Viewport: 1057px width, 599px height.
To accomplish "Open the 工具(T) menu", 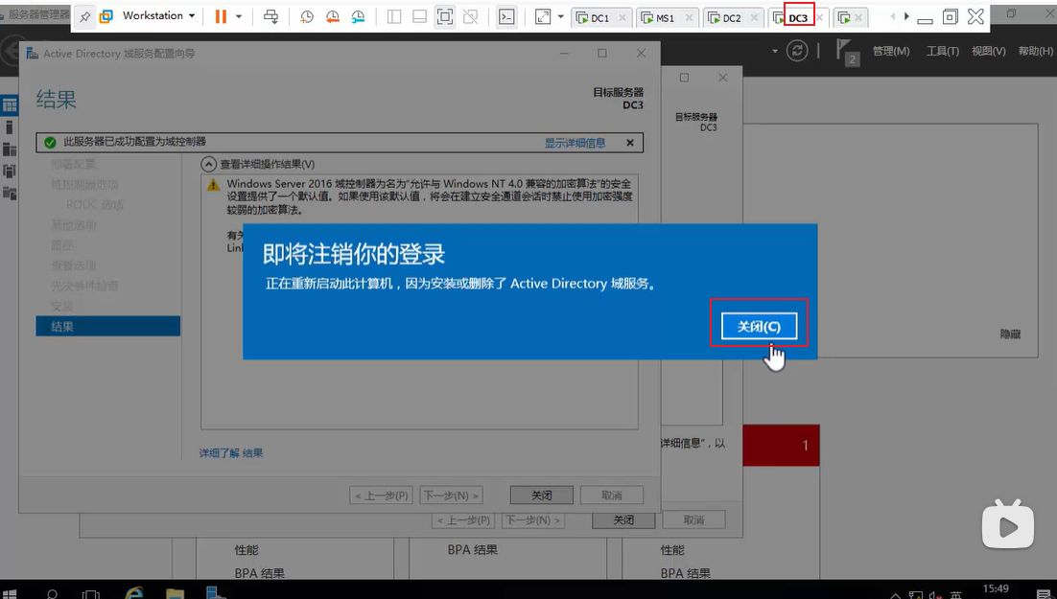I will click(943, 51).
